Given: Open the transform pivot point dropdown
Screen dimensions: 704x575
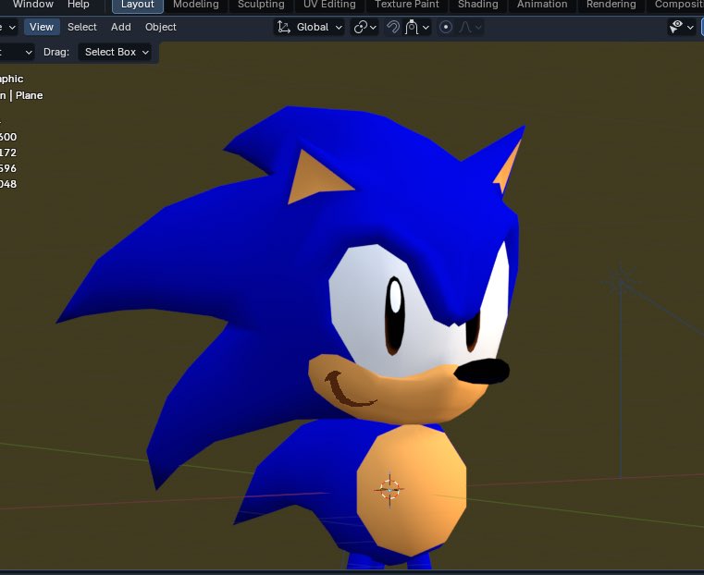Looking at the screenshot, I should [364, 28].
